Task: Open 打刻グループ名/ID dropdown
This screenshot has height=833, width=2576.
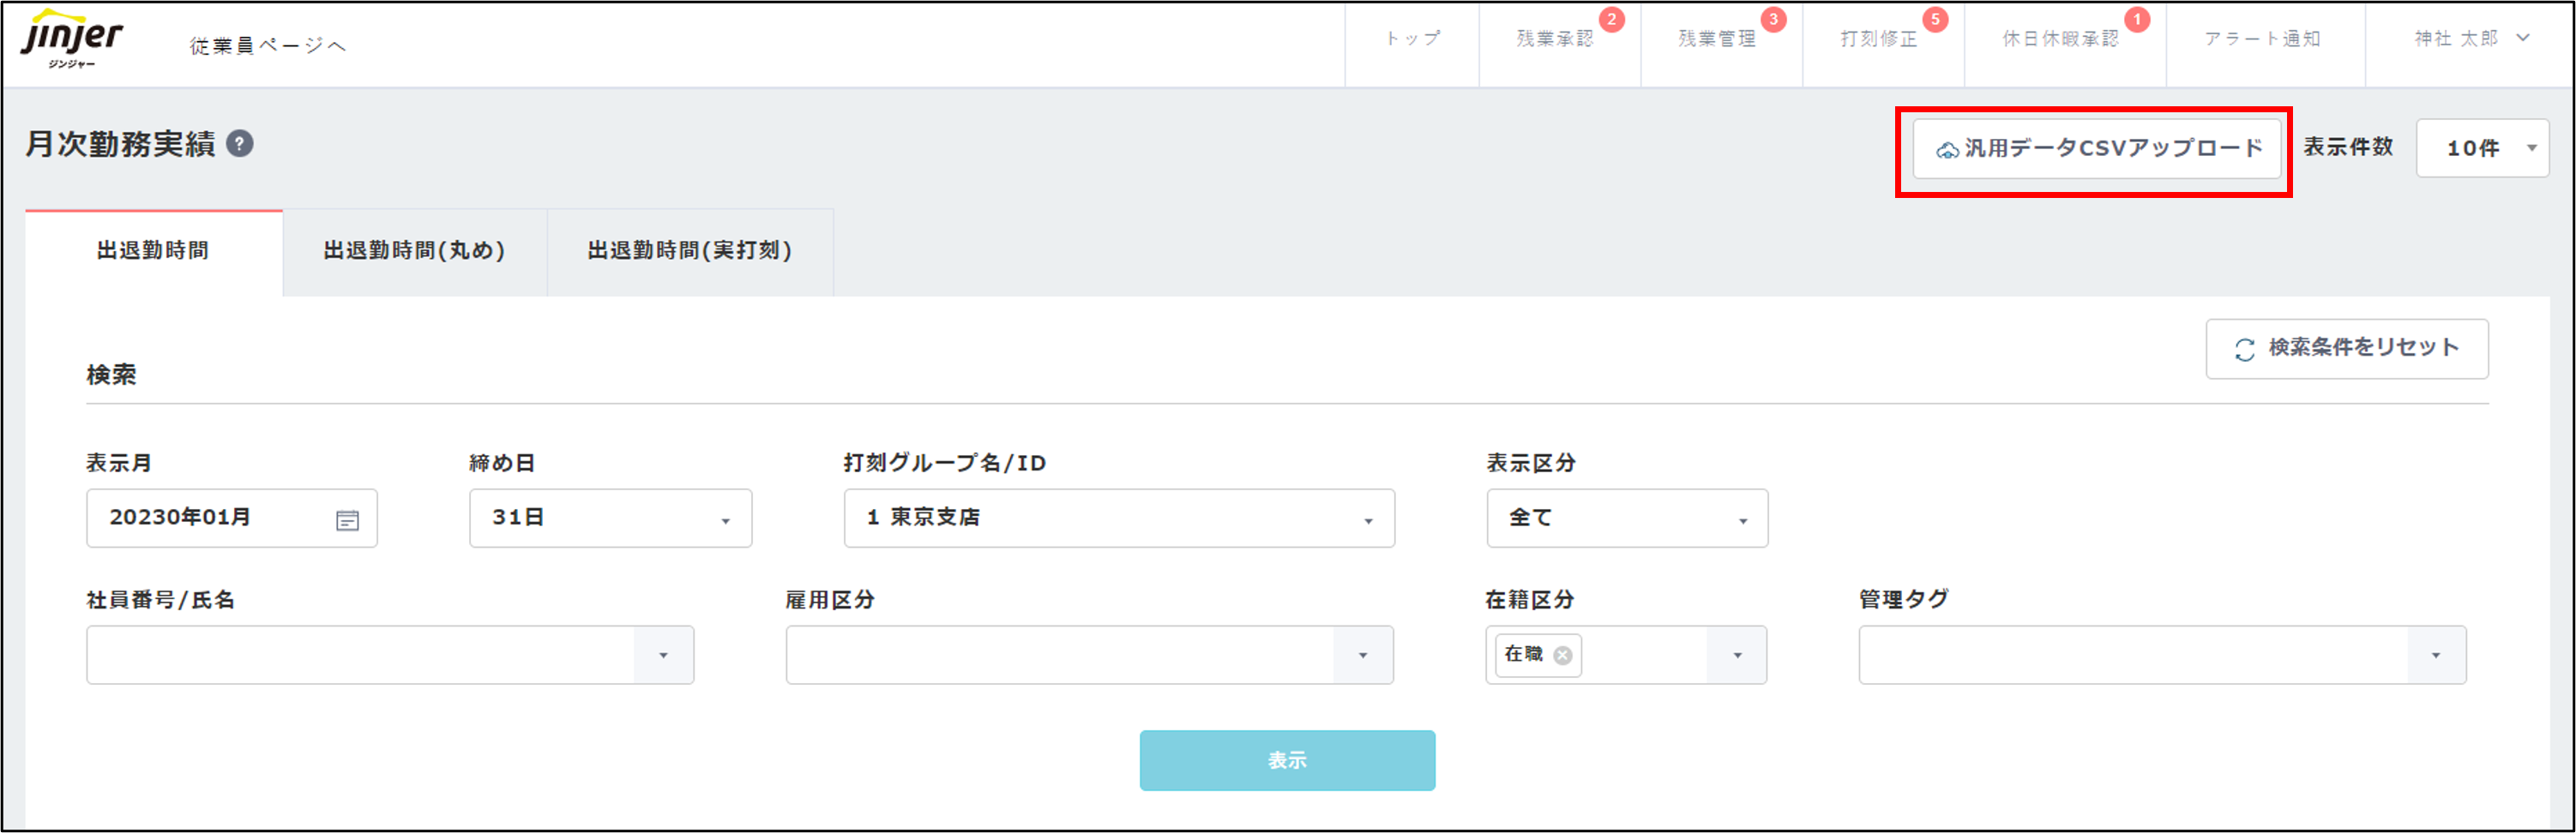Action: click(1118, 518)
